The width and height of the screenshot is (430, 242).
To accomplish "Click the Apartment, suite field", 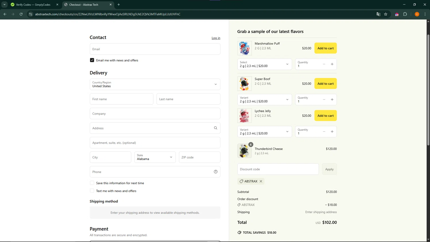I will click(x=155, y=143).
